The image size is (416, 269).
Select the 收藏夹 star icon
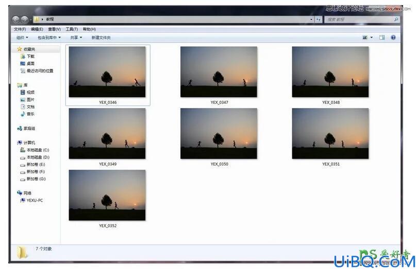coord(20,49)
